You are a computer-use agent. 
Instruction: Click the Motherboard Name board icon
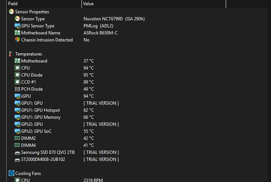(17, 33)
